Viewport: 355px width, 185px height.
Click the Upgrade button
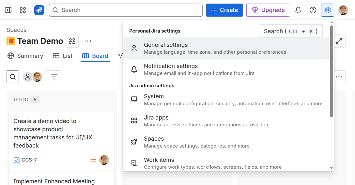coord(268,10)
